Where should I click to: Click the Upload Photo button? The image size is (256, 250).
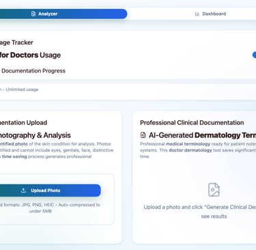[x=50, y=191]
